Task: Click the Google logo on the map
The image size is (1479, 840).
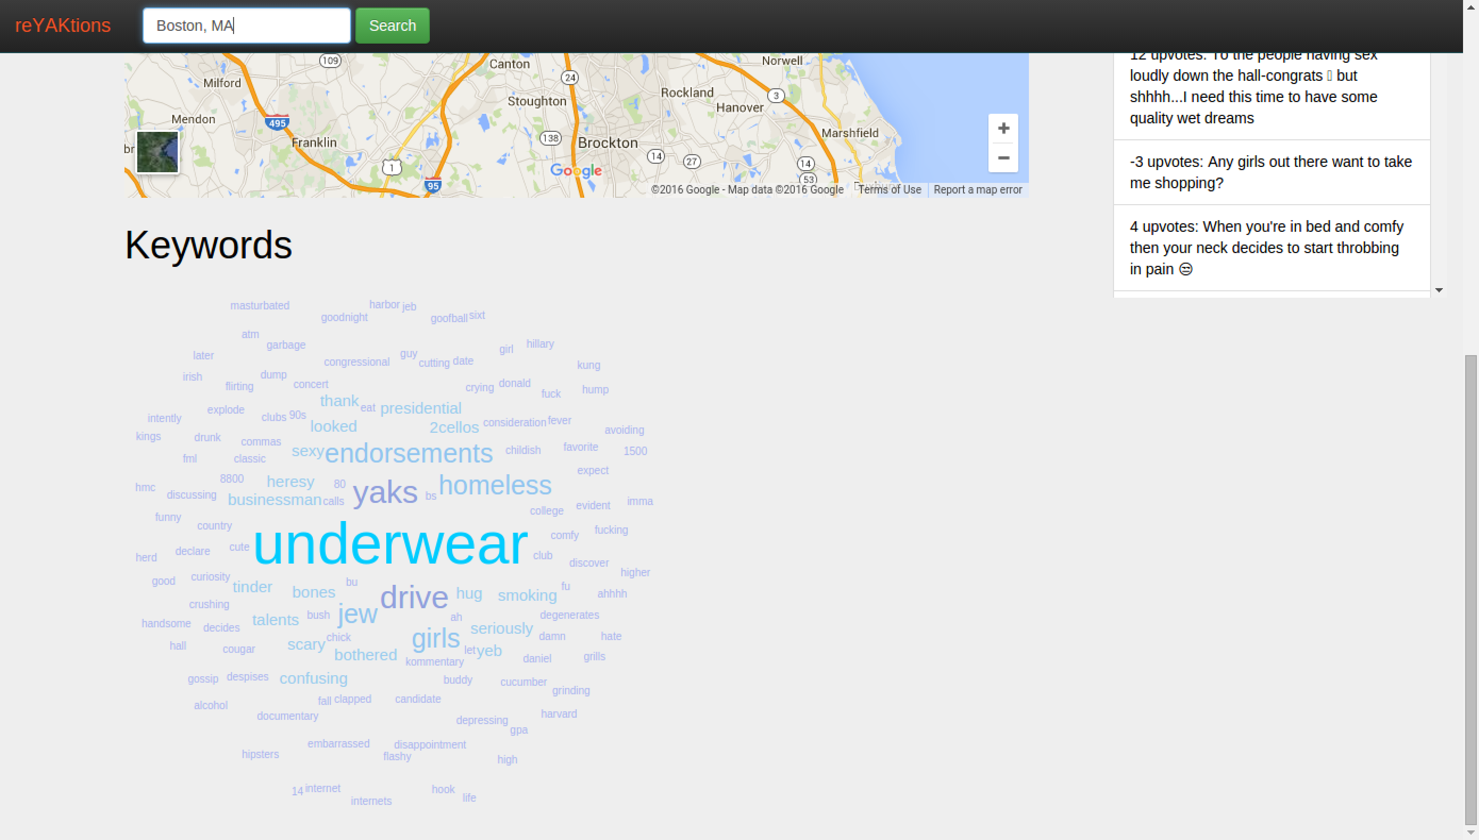Action: 576,171
